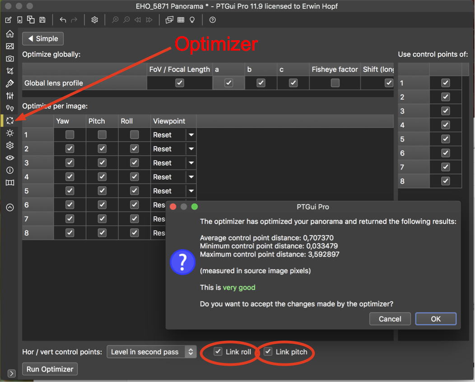Click the zoom out magnifier icon
Viewport: 475px width, 382px height.
126,20
